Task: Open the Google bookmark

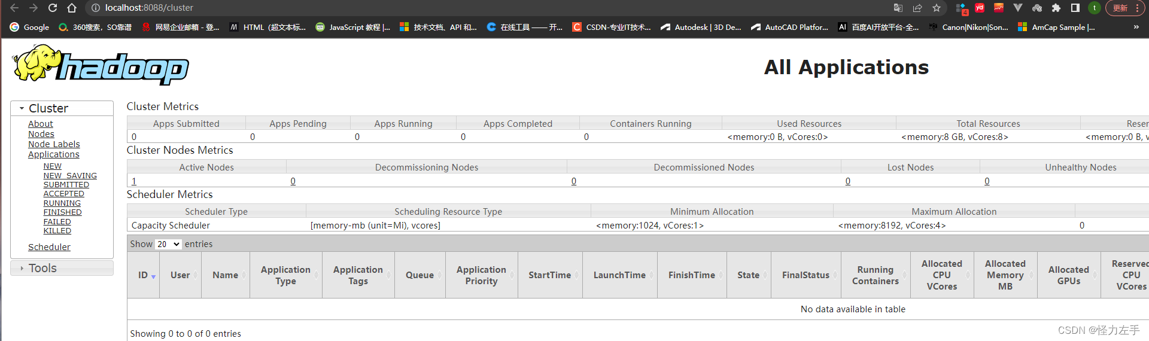Action: pyautogui.click(x=30, y=27)
